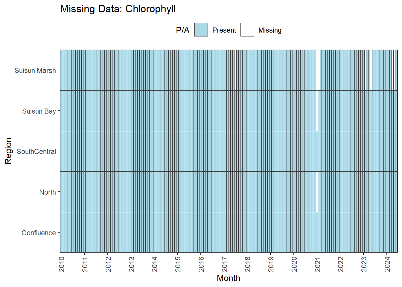Viewport: 402px width, 287px height.
Task: Select the Suisun Marsh axis label
Action: (x=35, y=71)
